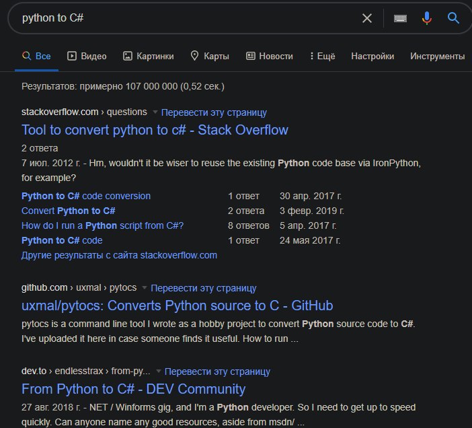Click 'Перевести эту страницу' for the dev.to result
The height and width of the screenshot is (428, 472).
point(217,371)
